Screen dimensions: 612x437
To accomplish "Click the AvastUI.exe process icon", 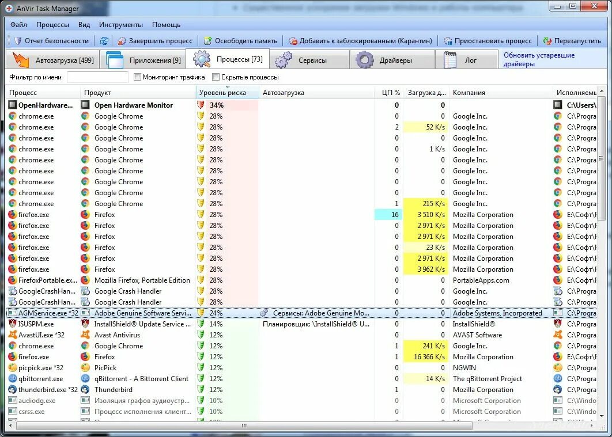I will 13,335.
